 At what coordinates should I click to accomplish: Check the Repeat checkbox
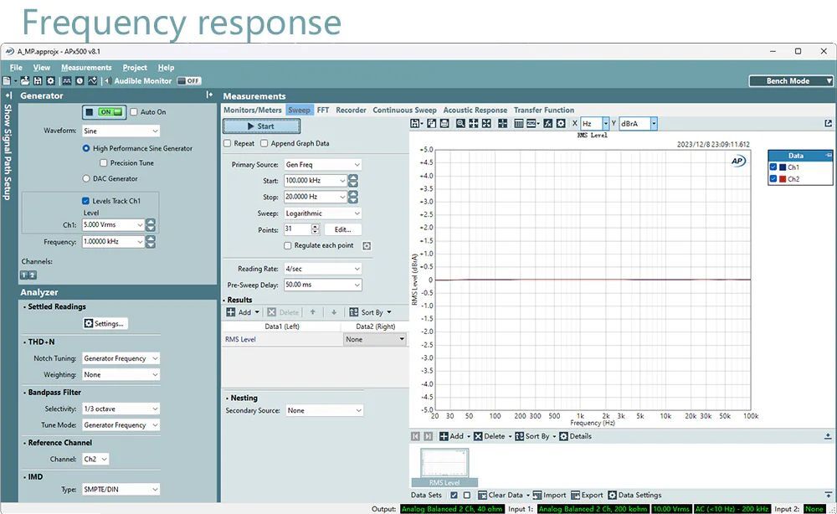click(x=228, y=143)
